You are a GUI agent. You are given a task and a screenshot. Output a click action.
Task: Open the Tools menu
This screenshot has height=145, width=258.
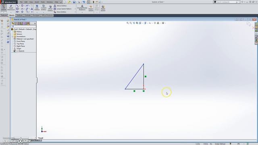click(x=43, y=2)
